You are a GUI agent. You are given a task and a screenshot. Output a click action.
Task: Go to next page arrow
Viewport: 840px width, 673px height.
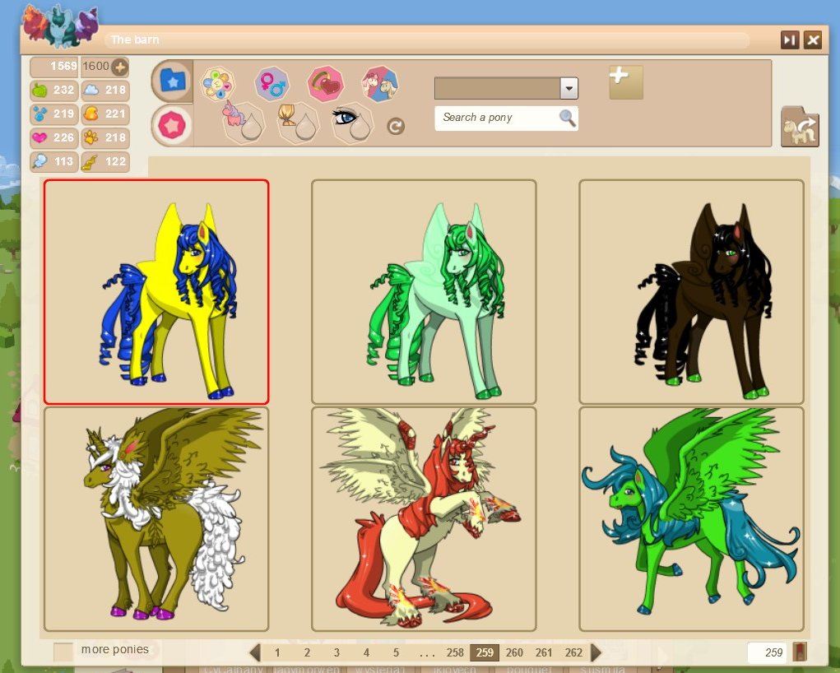coord(596,652)
